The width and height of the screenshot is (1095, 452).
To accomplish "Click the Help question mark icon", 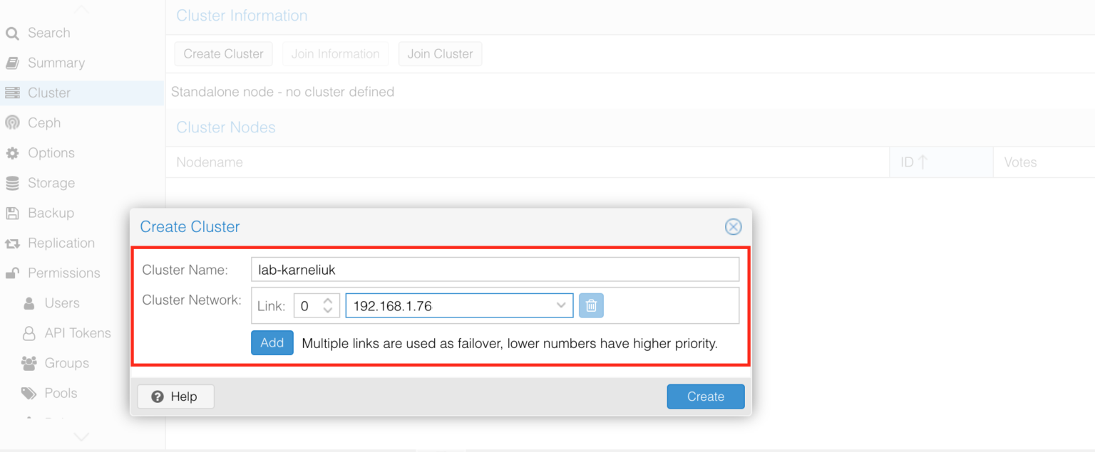I will coord(155,396).
